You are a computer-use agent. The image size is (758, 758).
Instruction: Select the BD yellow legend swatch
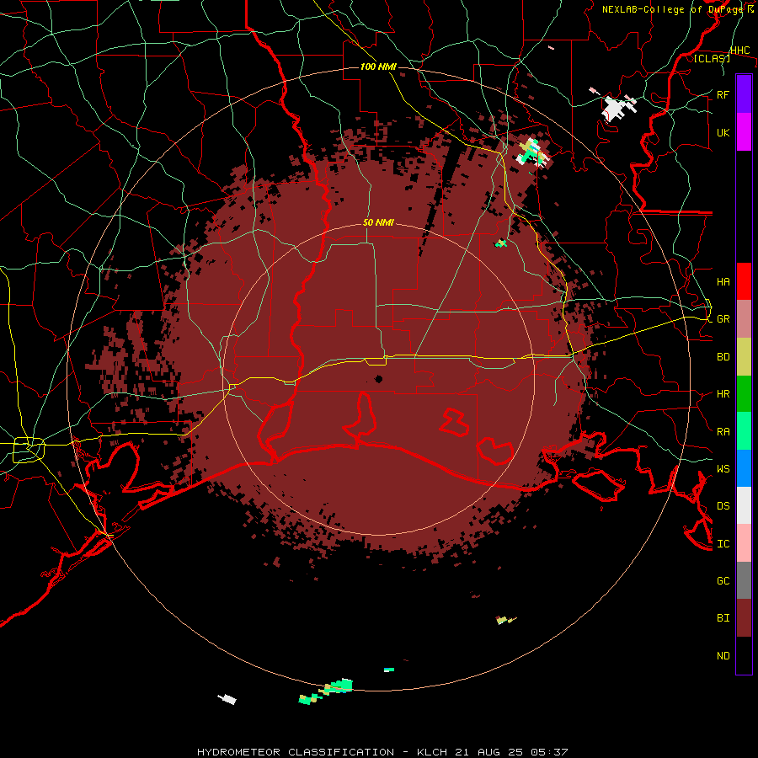[744, 357]
